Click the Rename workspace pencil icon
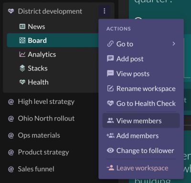This screenshot has width=191, height=183. click(110, 88)
